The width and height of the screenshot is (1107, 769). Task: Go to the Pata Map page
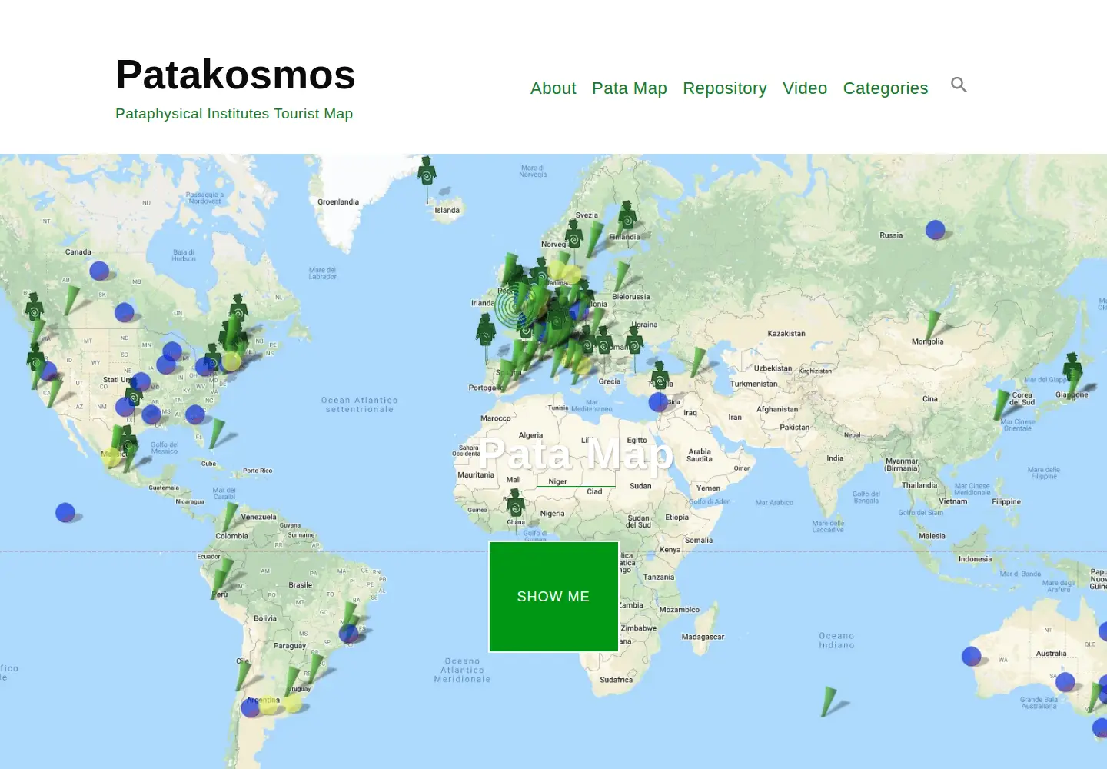[630, 88]
